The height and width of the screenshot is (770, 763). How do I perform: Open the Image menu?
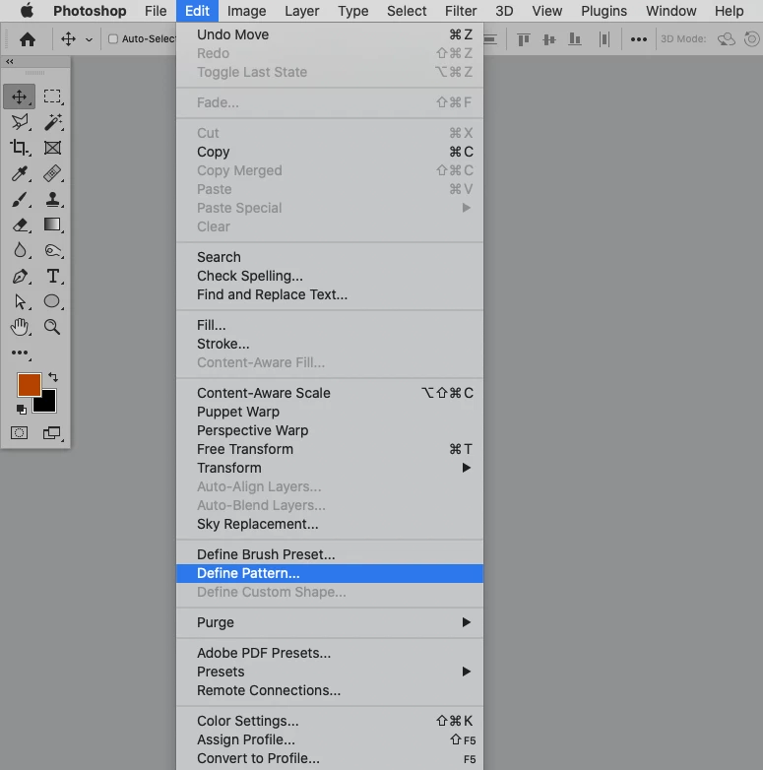coord(246,11)
